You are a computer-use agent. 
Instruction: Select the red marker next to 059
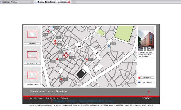click(x=57, y=59)
